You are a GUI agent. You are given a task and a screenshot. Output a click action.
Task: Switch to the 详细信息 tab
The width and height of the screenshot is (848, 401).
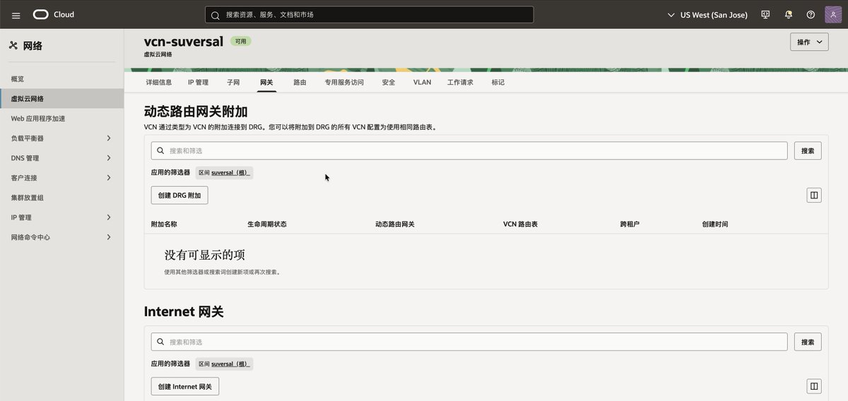[159, 83]
